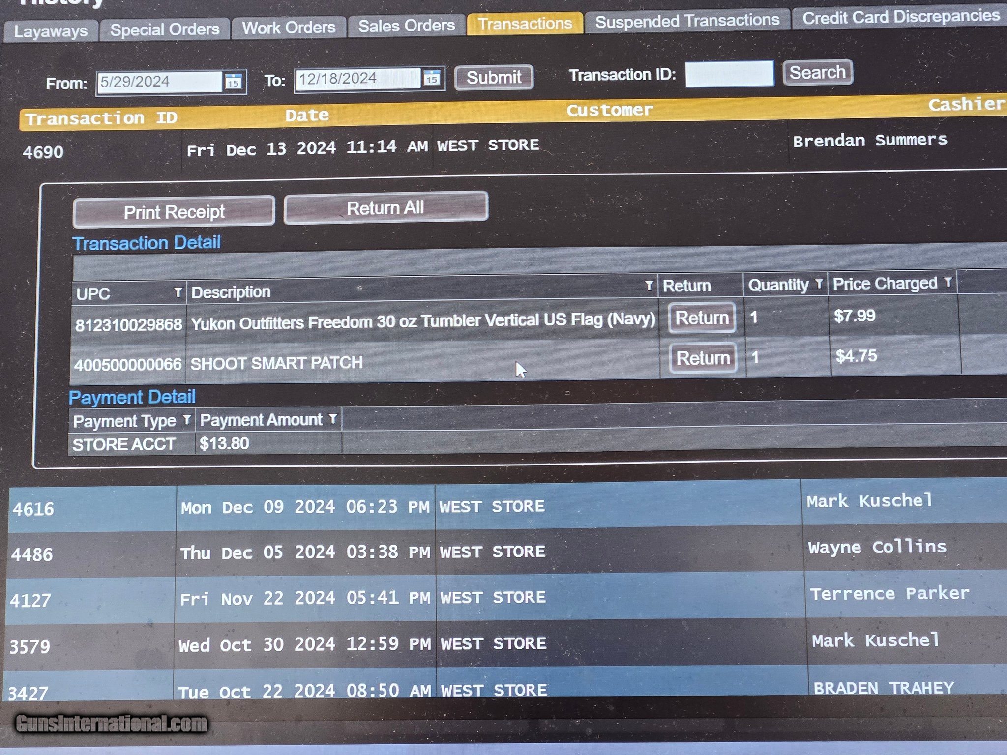This screenshot has height=755, width=1007.
Task: Click the Date column header
Action: click(x=307, y=116)
